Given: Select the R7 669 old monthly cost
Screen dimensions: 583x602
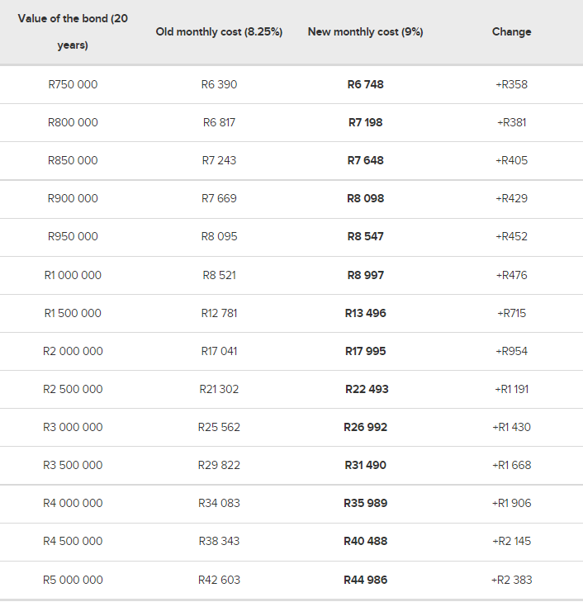Looking at the screenshot, I should click(219, 198).
